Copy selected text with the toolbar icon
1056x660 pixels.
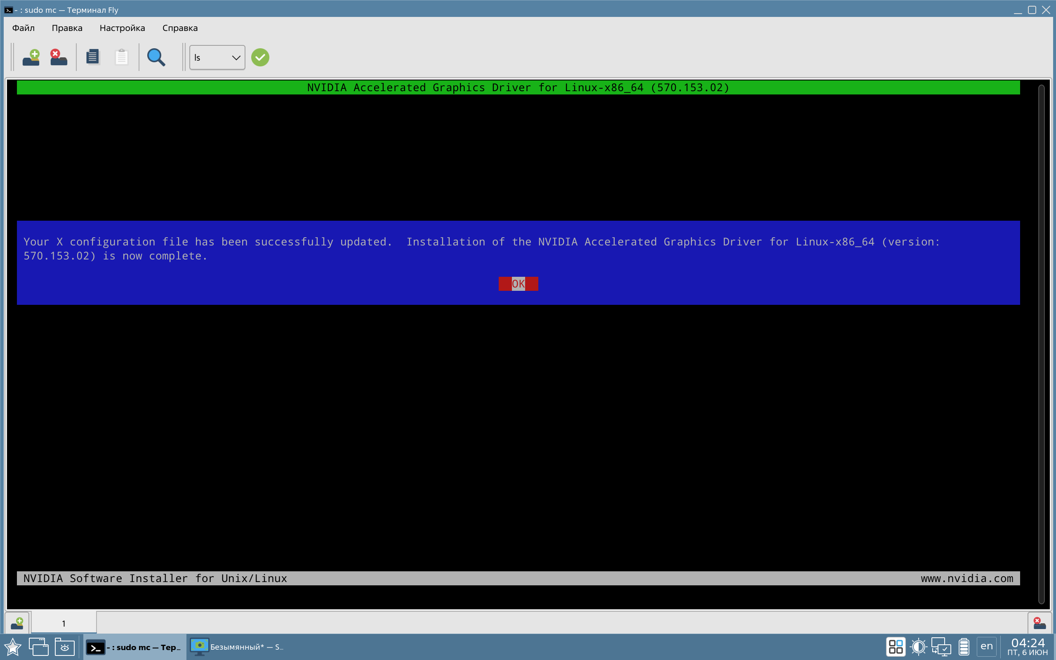point(92,57)
